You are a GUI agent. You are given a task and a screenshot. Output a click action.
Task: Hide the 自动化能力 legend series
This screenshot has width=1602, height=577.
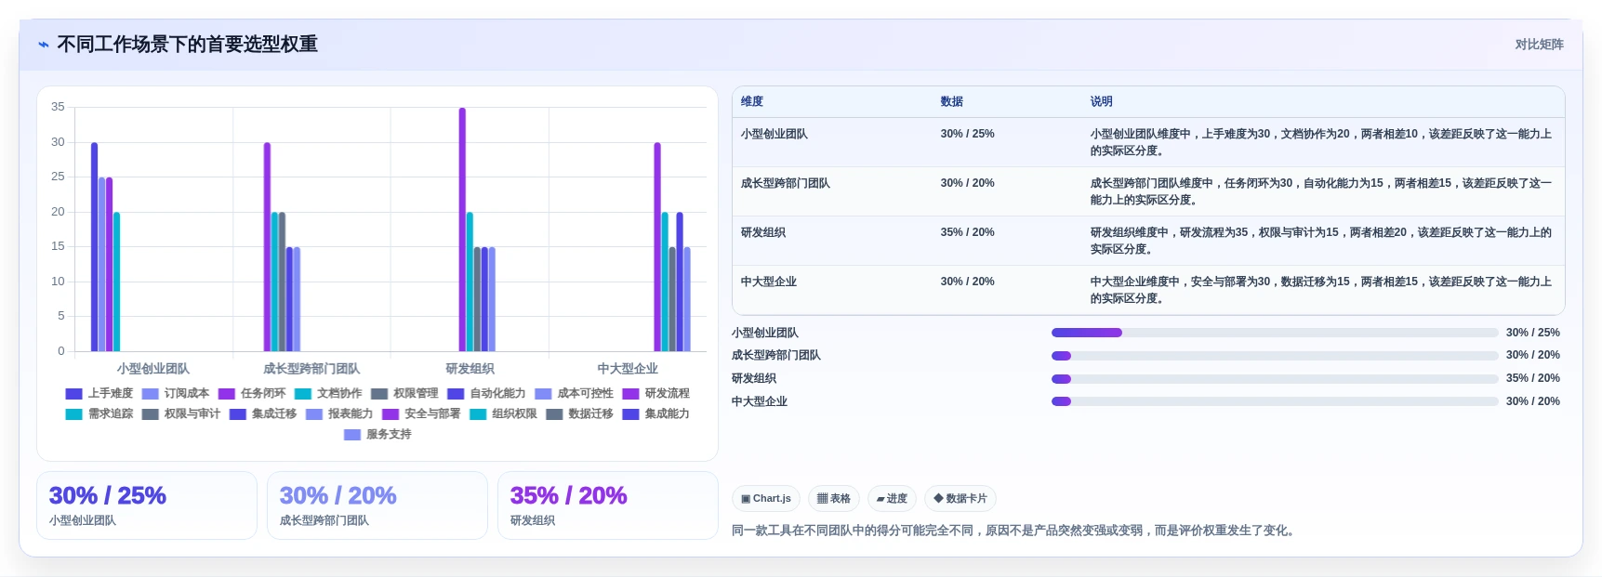[x=486, y=394]
